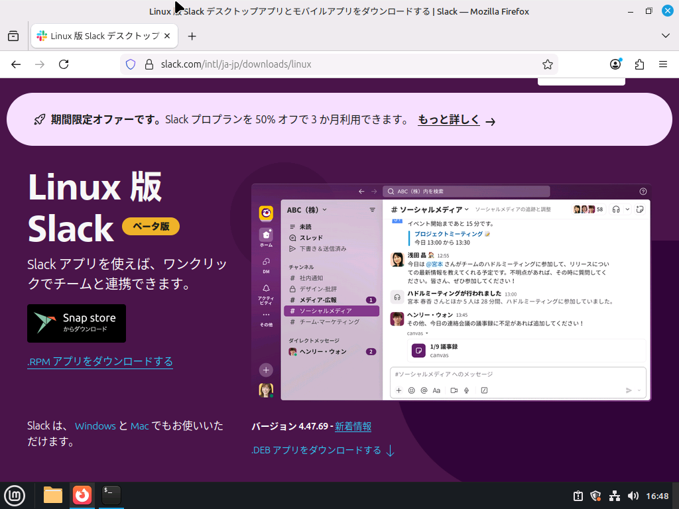Image resolution: width=679 pixels, height=509 pixels.
Task: Click the もっと詳しく promo link
Action: (x=448, y=120)
